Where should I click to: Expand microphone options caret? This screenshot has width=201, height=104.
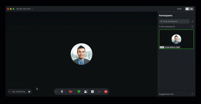65,91
